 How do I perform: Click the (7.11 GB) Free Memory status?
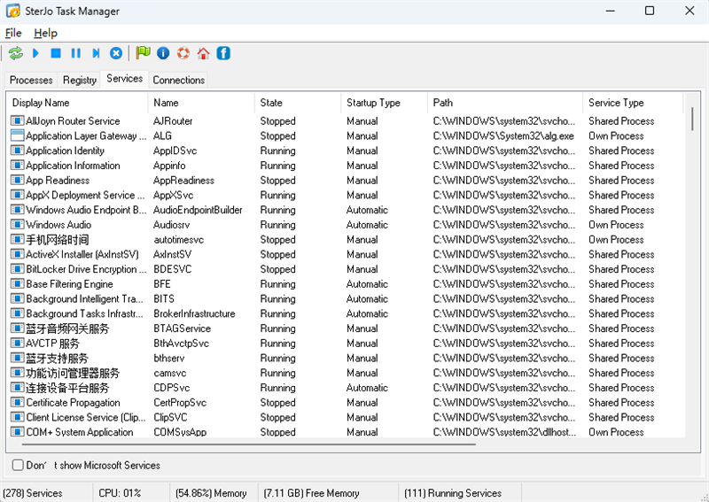[x=311, y=493]
